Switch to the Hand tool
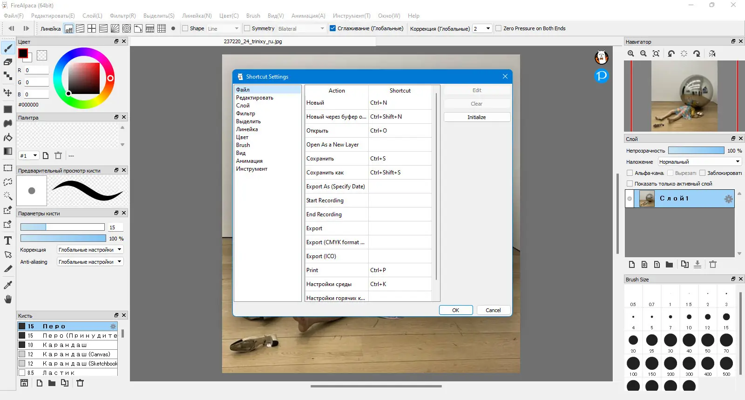The image size is (745, 400). click(x=8, y=299)
